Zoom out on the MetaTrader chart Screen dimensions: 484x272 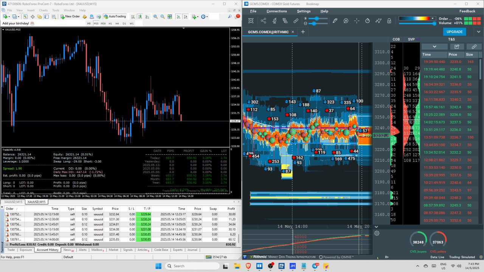[x=163, y=17]
